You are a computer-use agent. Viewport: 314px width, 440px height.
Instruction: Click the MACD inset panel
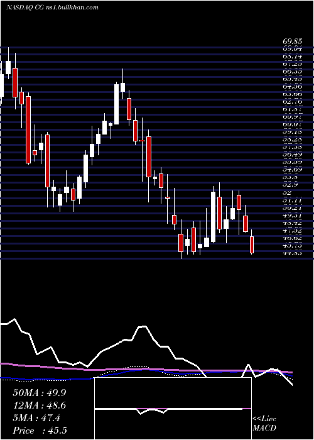(173, 409)
